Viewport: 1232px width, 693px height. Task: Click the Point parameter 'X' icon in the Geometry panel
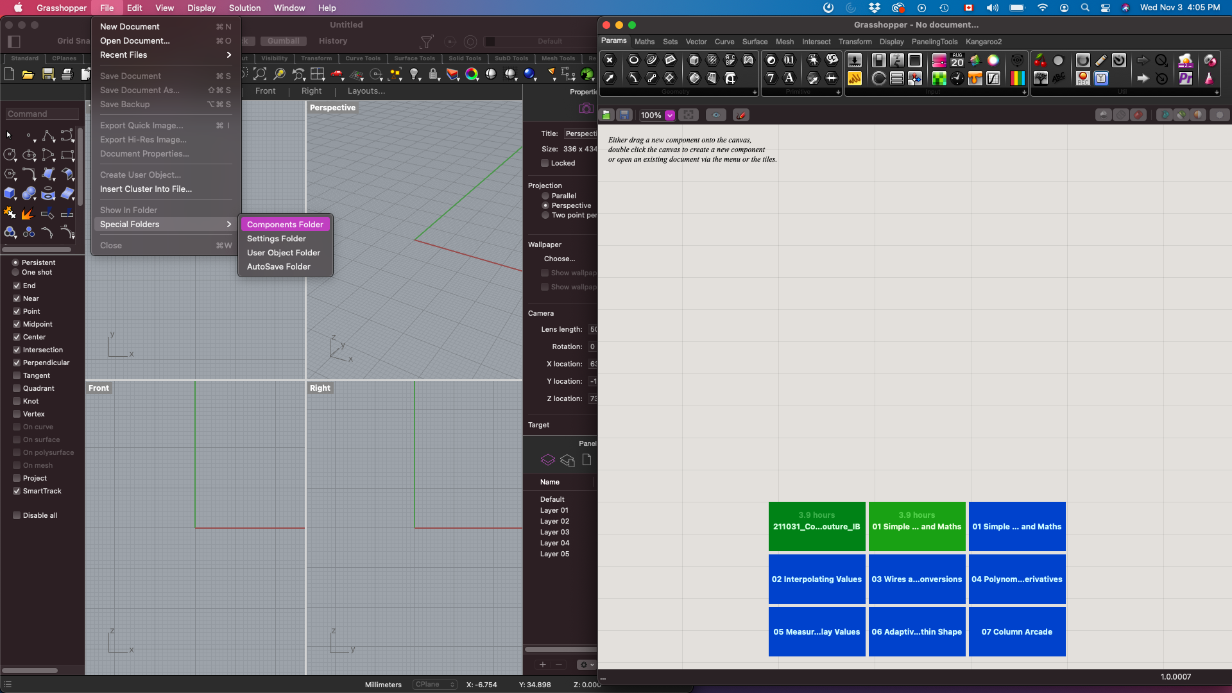coord(610,60)
